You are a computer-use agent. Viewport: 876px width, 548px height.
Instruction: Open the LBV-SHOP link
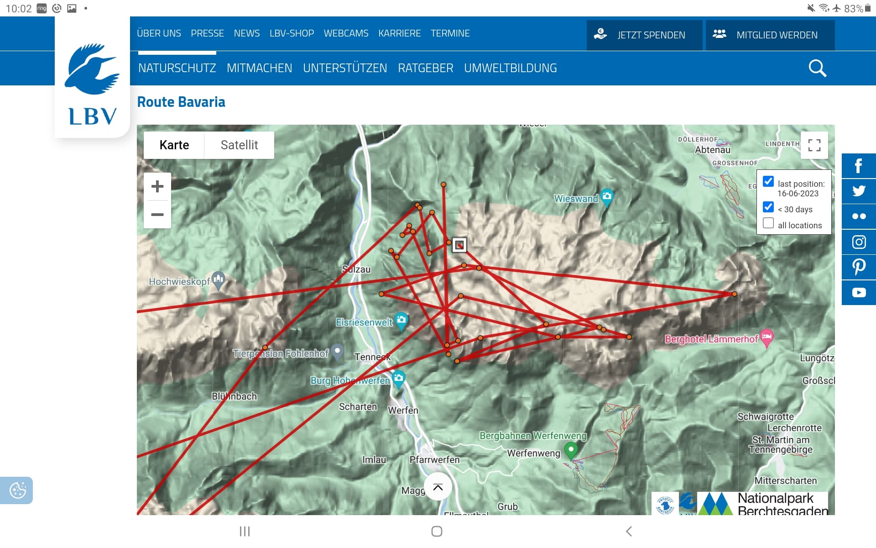(292, 33)
